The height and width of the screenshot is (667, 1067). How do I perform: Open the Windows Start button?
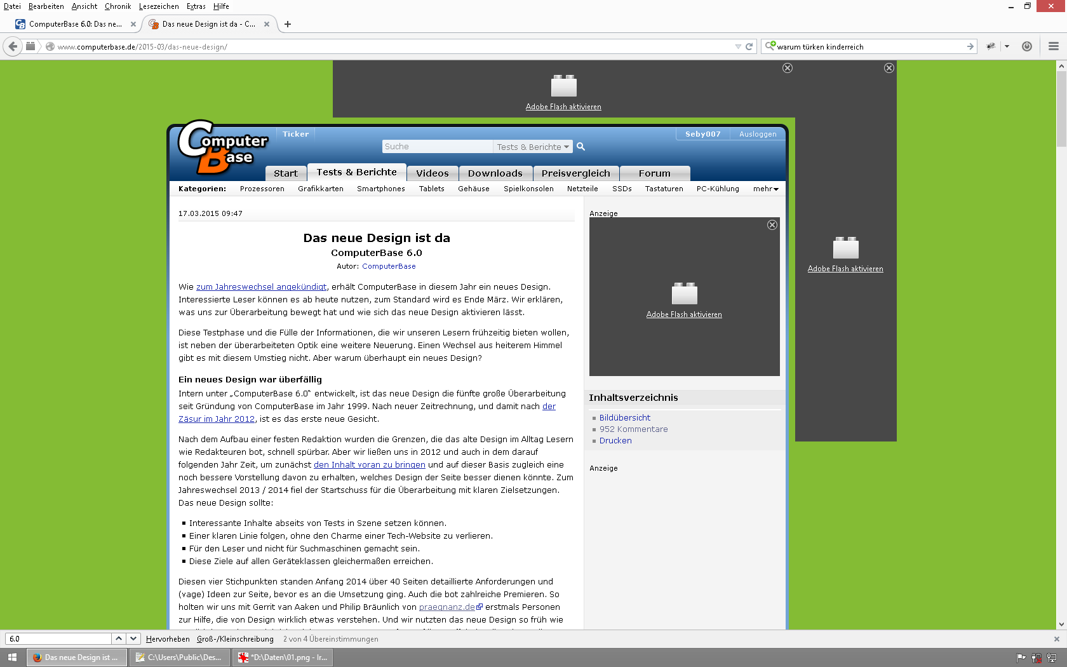[x=12, y=657]
